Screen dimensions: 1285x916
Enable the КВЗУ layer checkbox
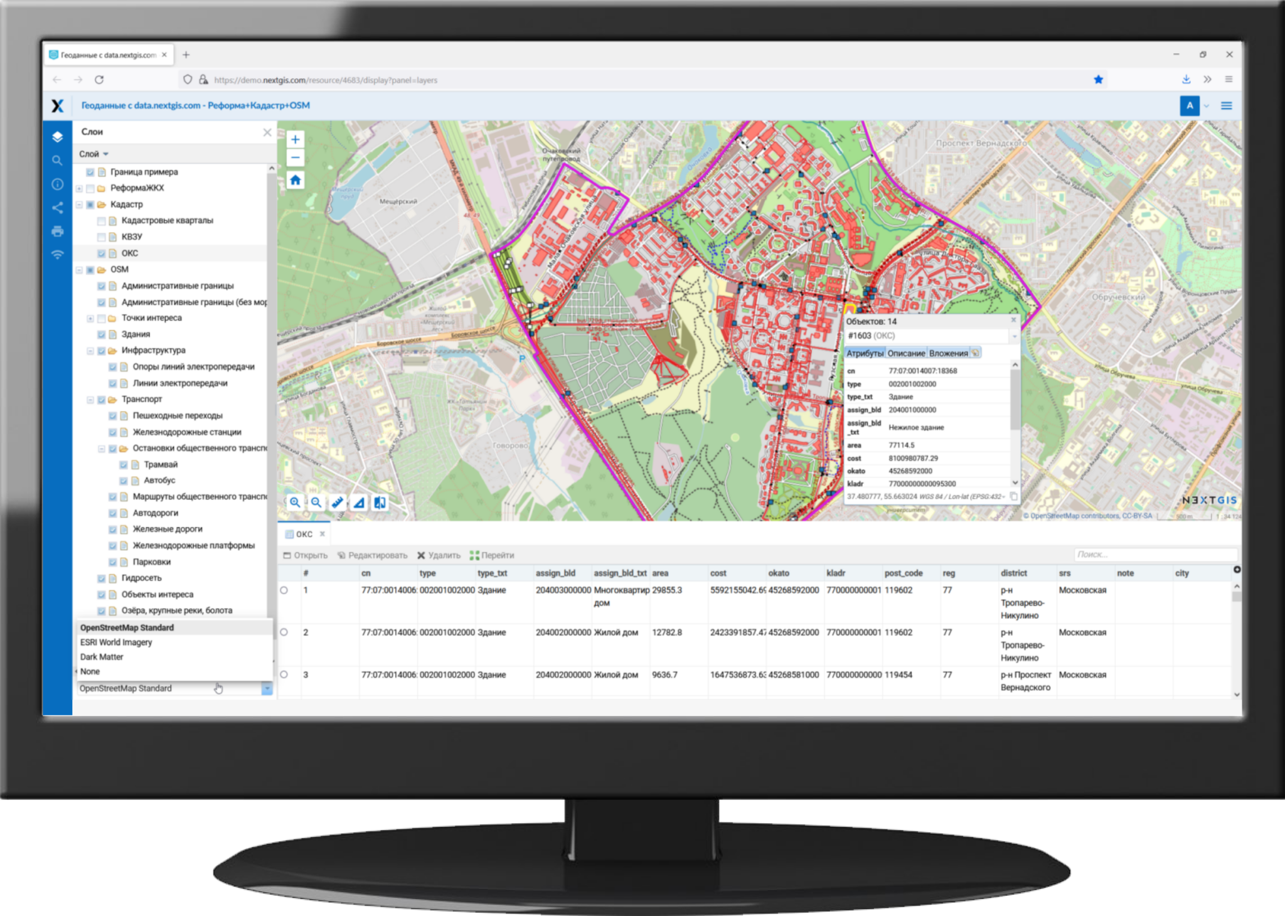coord(102,237)
